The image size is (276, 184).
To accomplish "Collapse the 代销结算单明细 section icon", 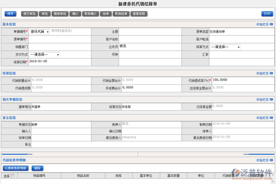I will [271, 160].
